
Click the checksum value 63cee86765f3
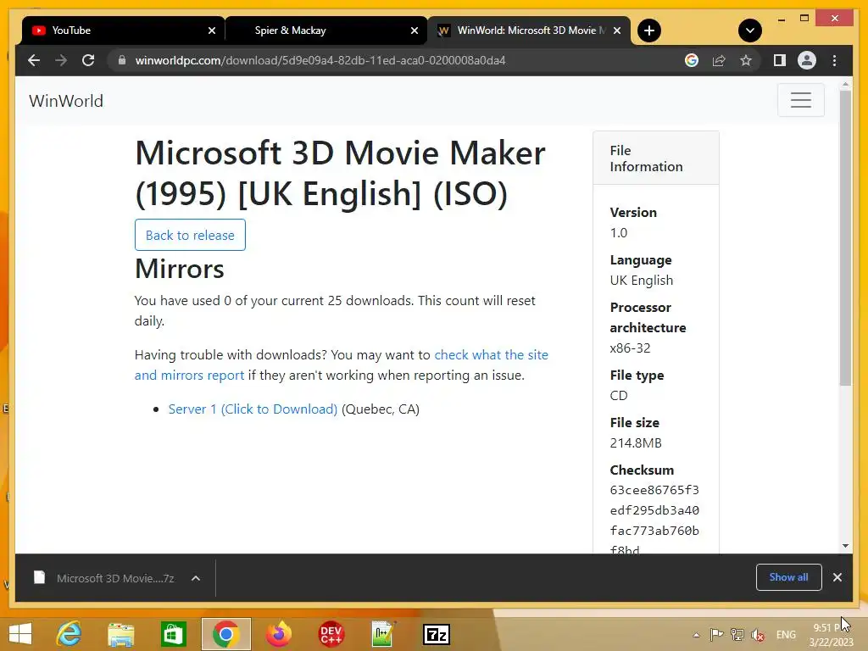[654, 490]
